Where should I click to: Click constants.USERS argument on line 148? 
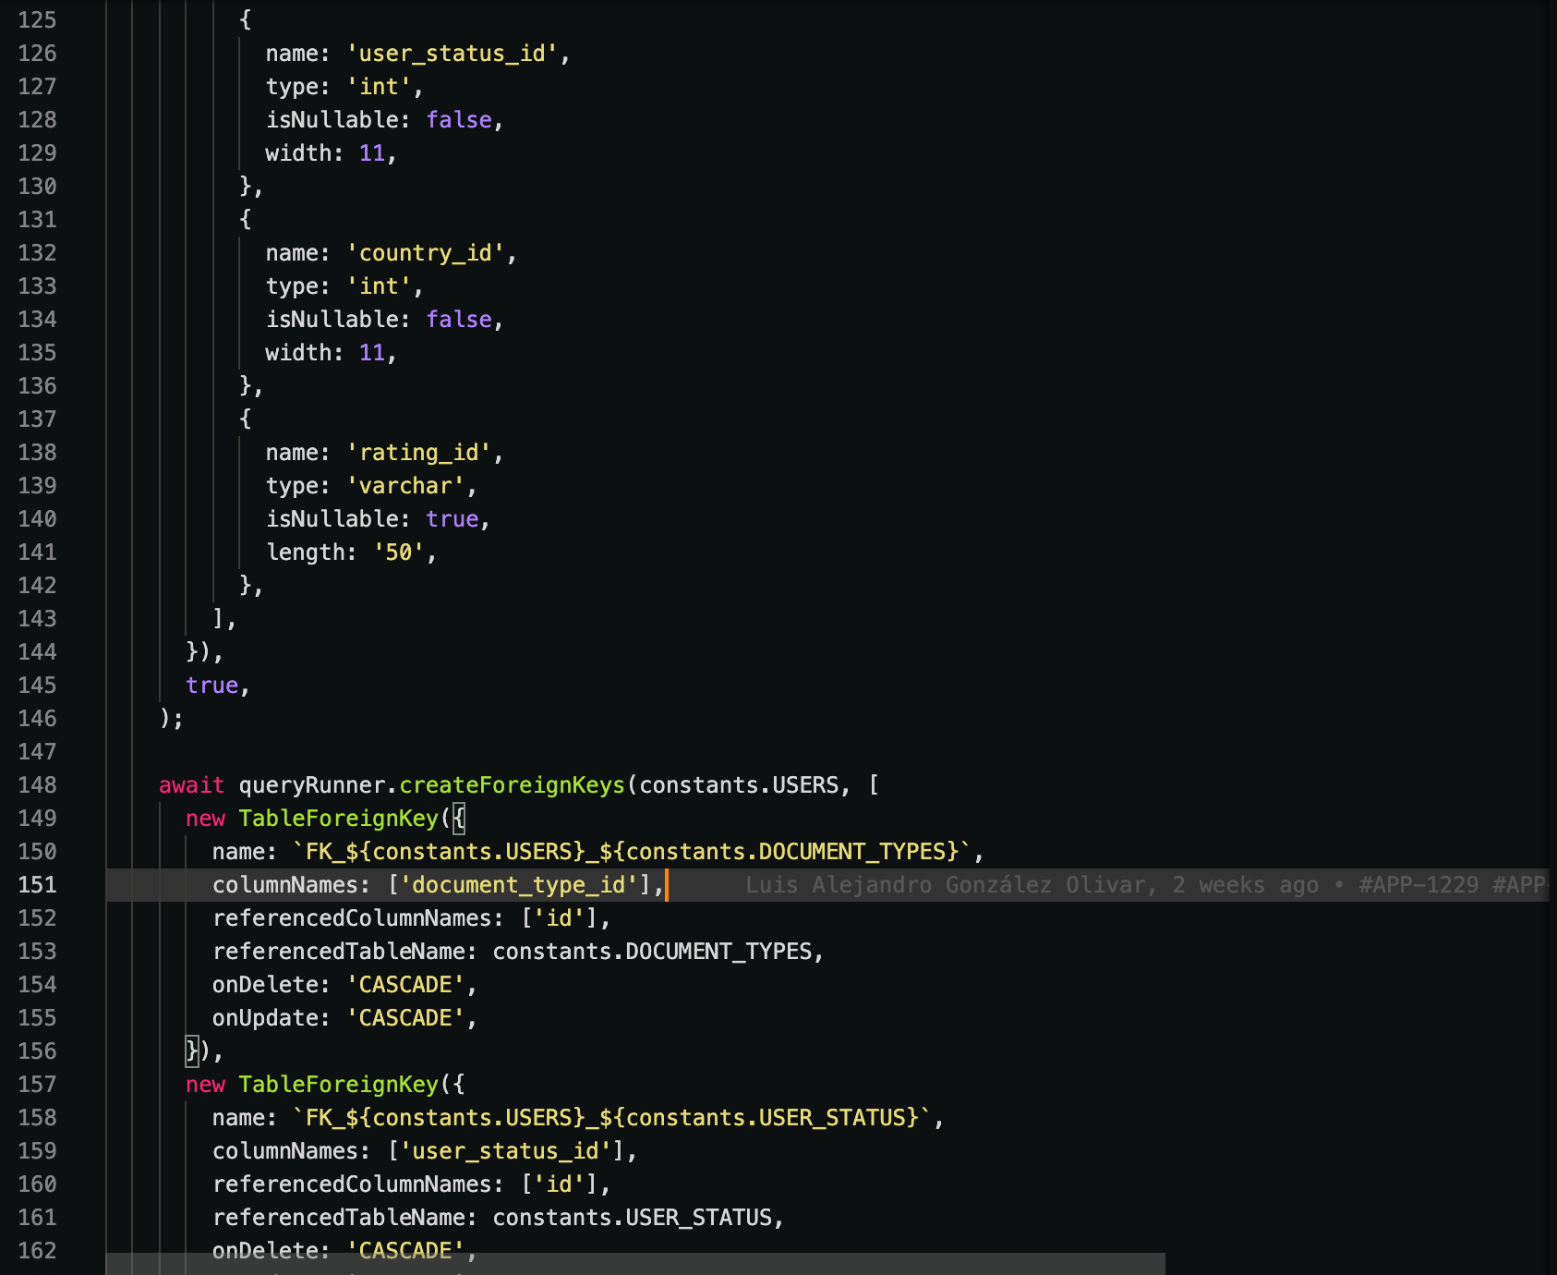click(739, 785)
